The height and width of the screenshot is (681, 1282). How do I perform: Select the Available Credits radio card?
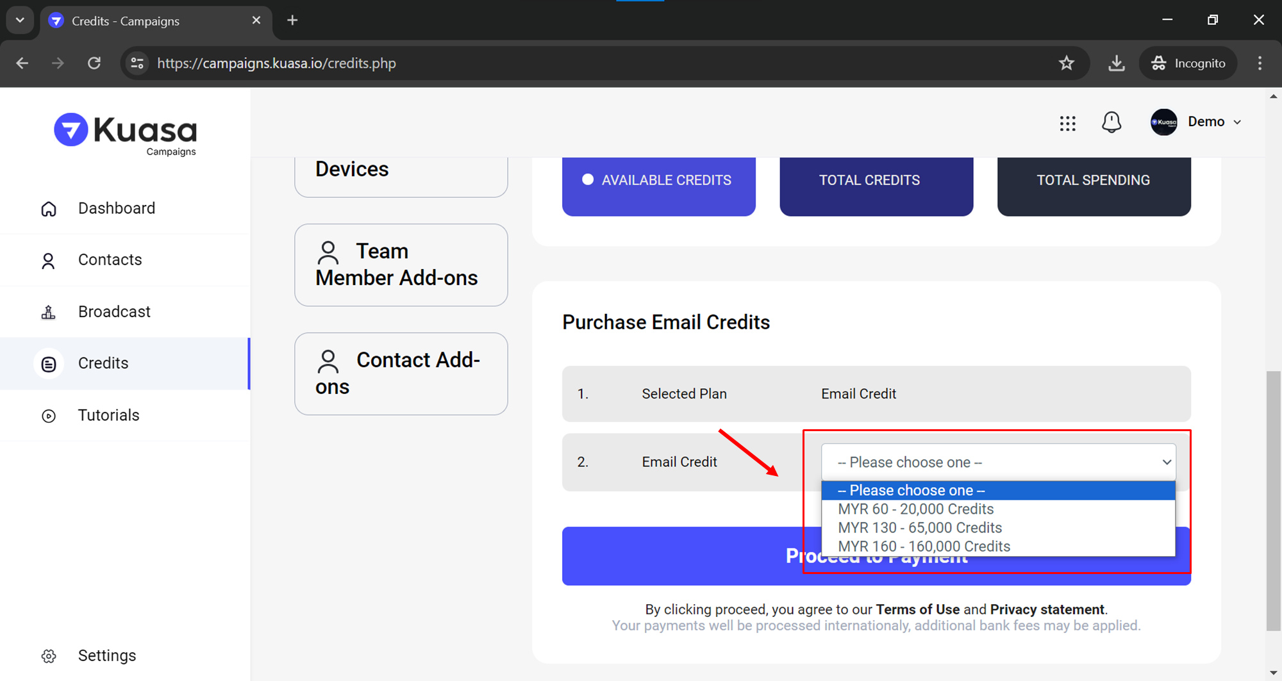click(658, 183)
